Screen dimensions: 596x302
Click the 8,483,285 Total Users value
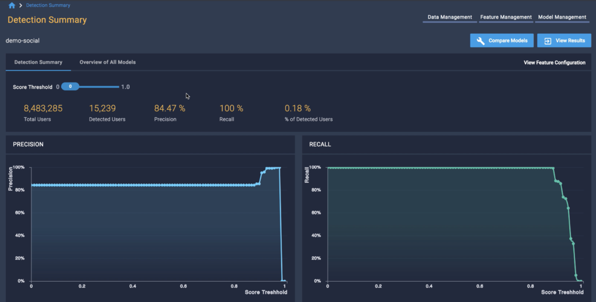(43, 109)
